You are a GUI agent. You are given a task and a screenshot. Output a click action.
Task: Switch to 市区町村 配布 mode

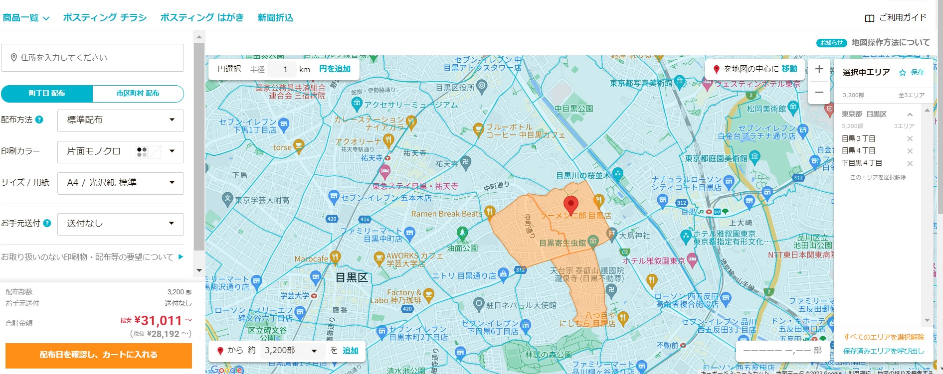[x=138, y=94]
